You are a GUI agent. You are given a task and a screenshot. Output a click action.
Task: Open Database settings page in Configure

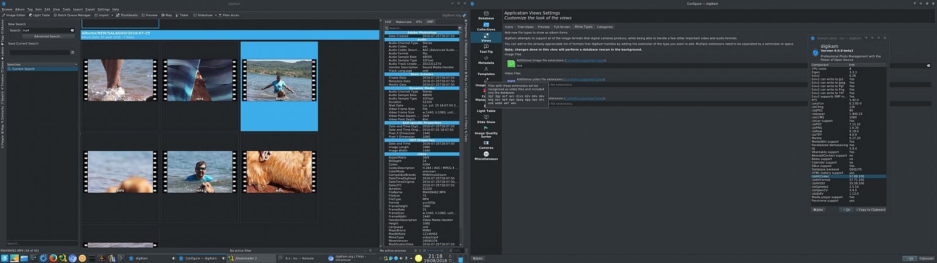(486, 15)
